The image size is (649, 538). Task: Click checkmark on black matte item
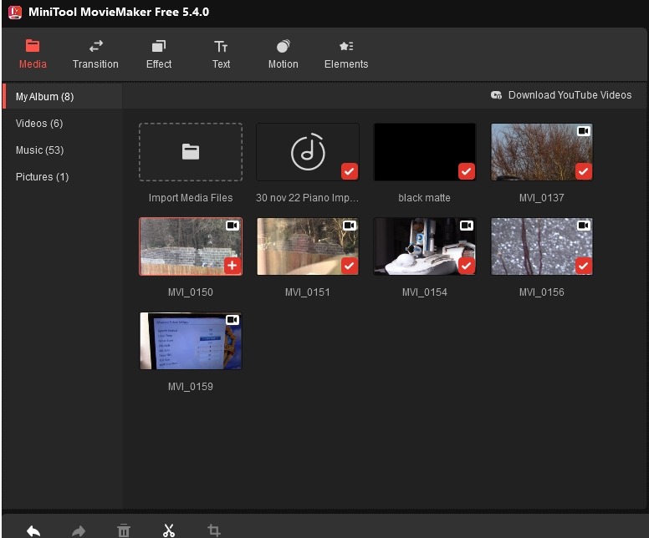click(x=467, y=171)
